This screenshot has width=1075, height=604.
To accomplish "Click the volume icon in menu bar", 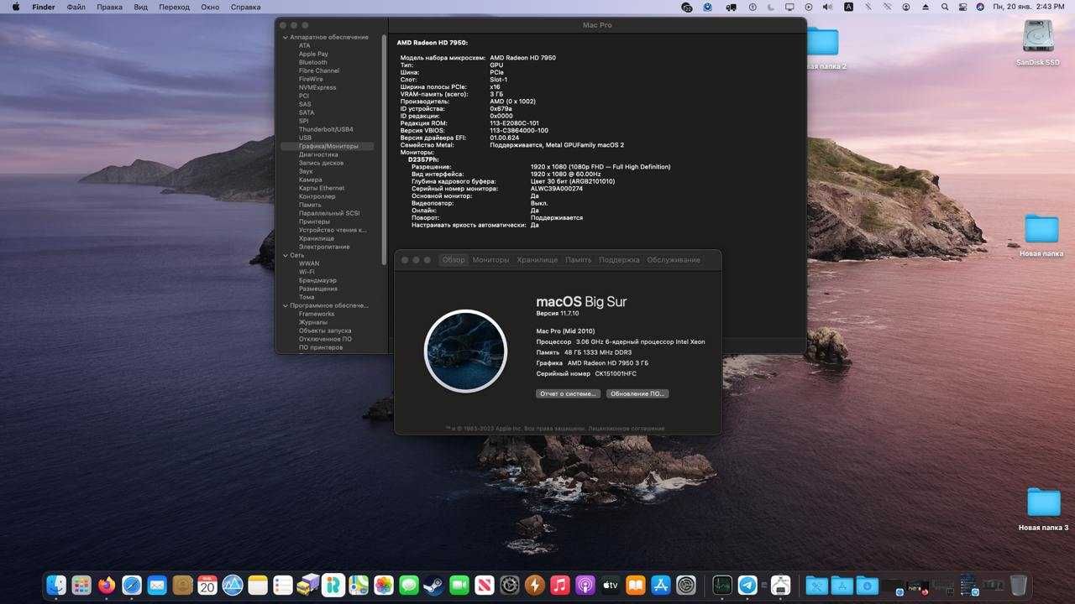I will click(x=827, y=7).
